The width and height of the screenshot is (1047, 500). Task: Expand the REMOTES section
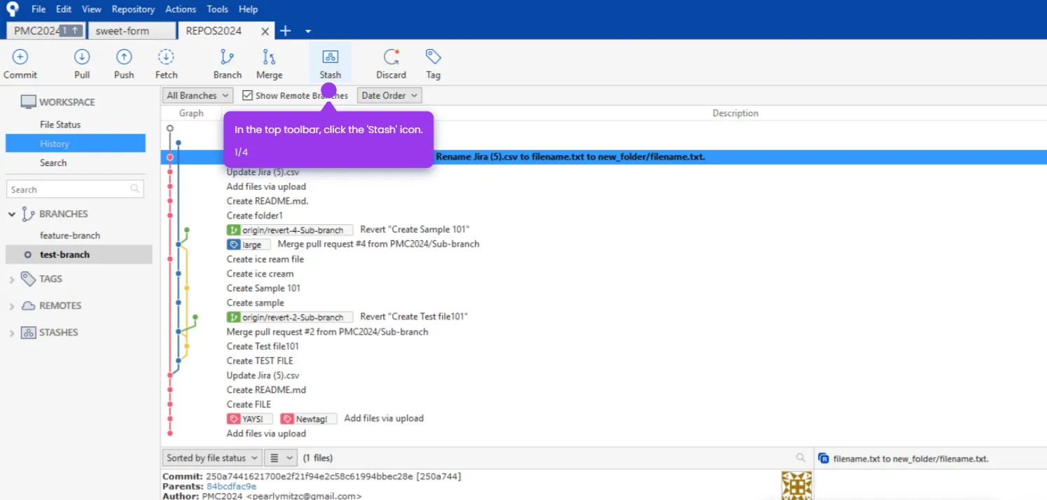click(12, 306)
